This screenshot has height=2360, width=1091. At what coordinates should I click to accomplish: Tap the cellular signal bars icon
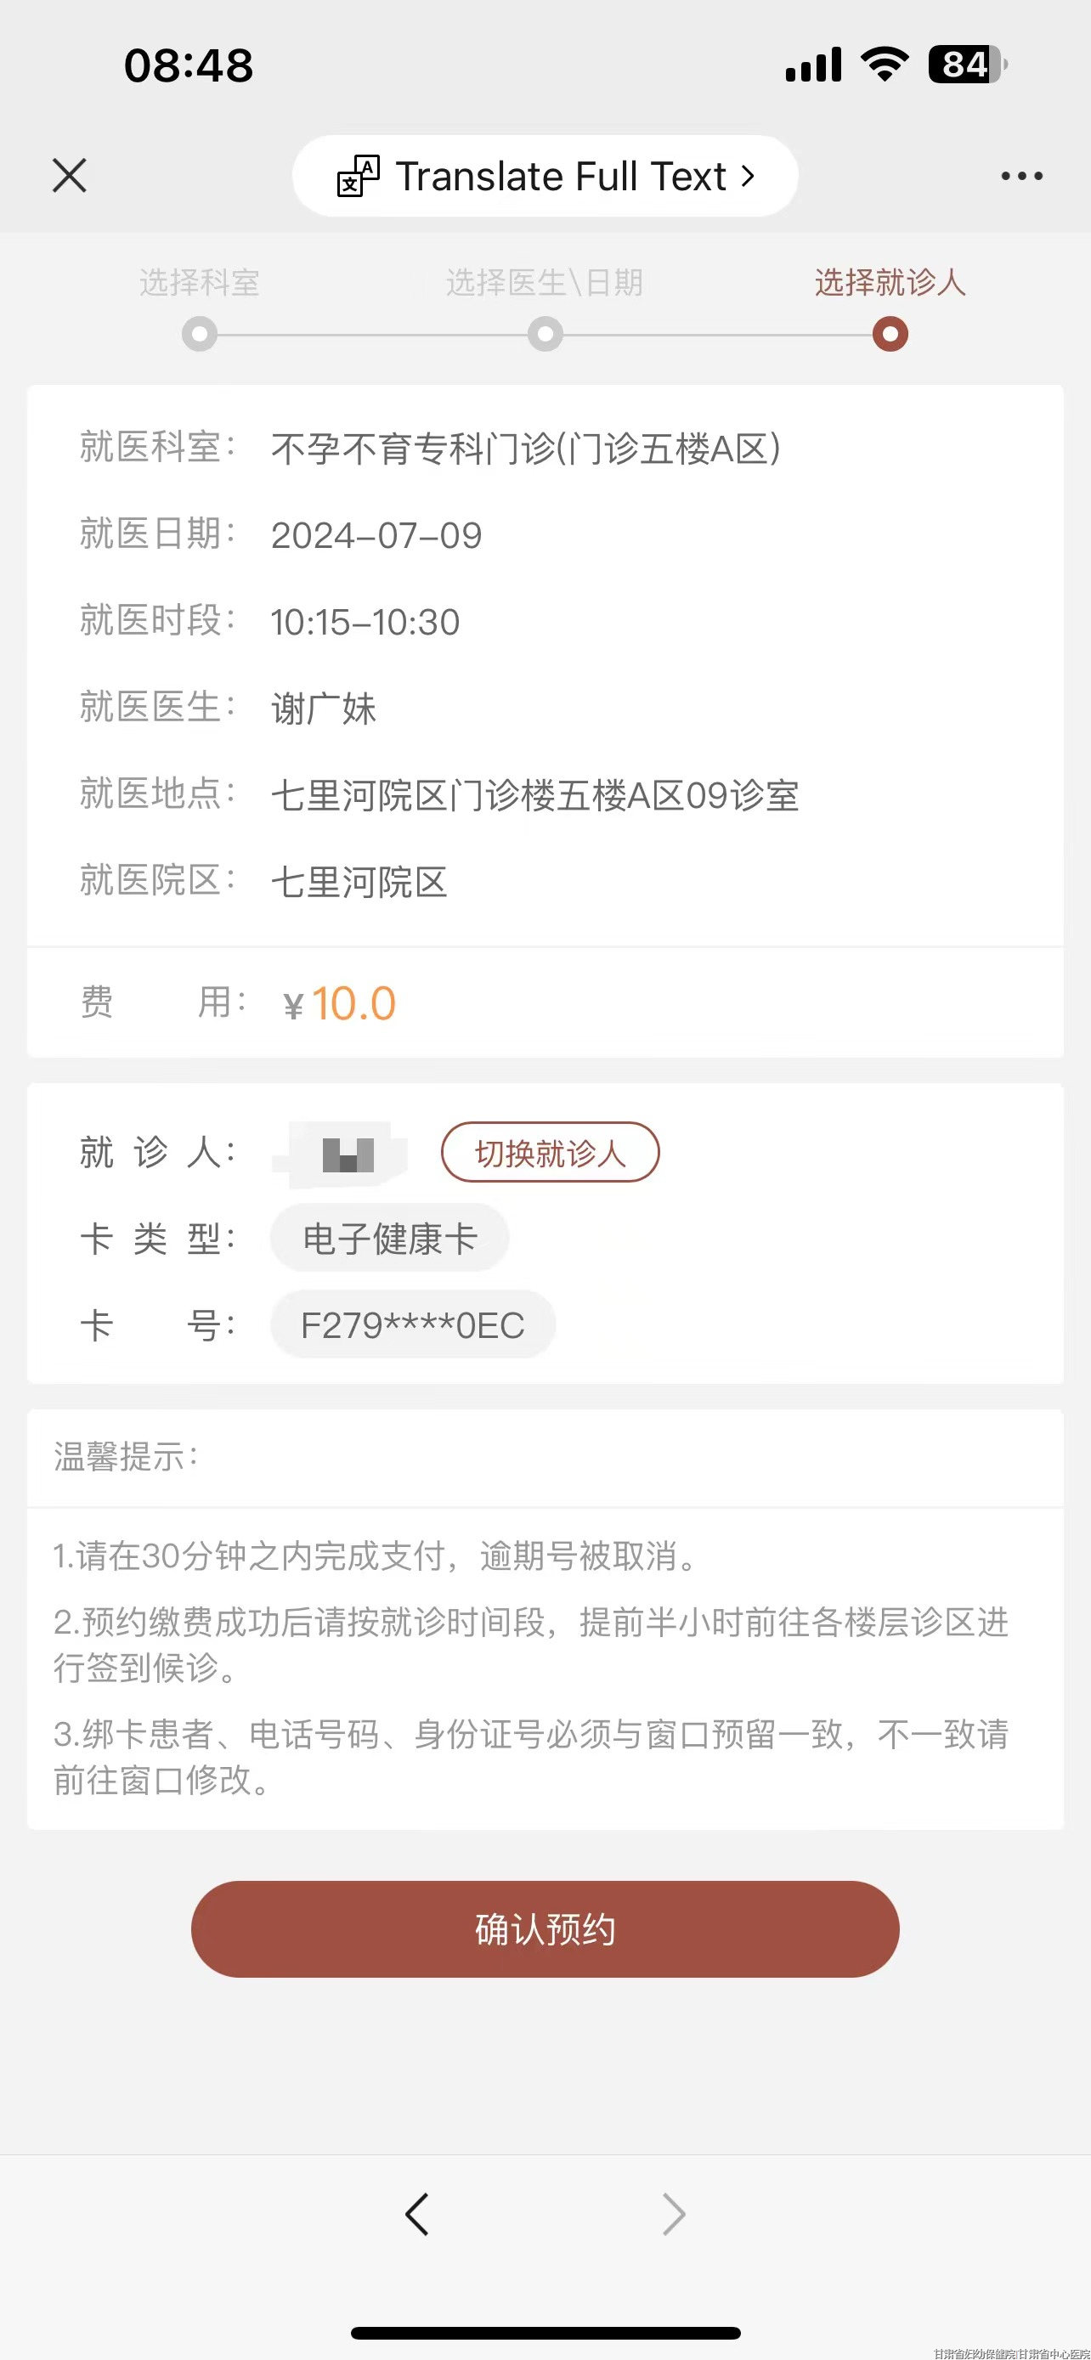(813, 64)
